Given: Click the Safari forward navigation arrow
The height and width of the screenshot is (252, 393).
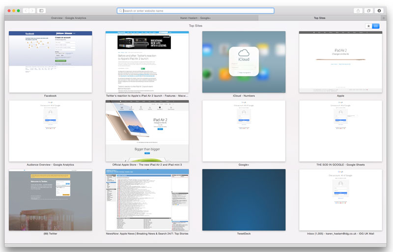Looking at the screenshot, I should pyautogui.click(x=32, y=11).
